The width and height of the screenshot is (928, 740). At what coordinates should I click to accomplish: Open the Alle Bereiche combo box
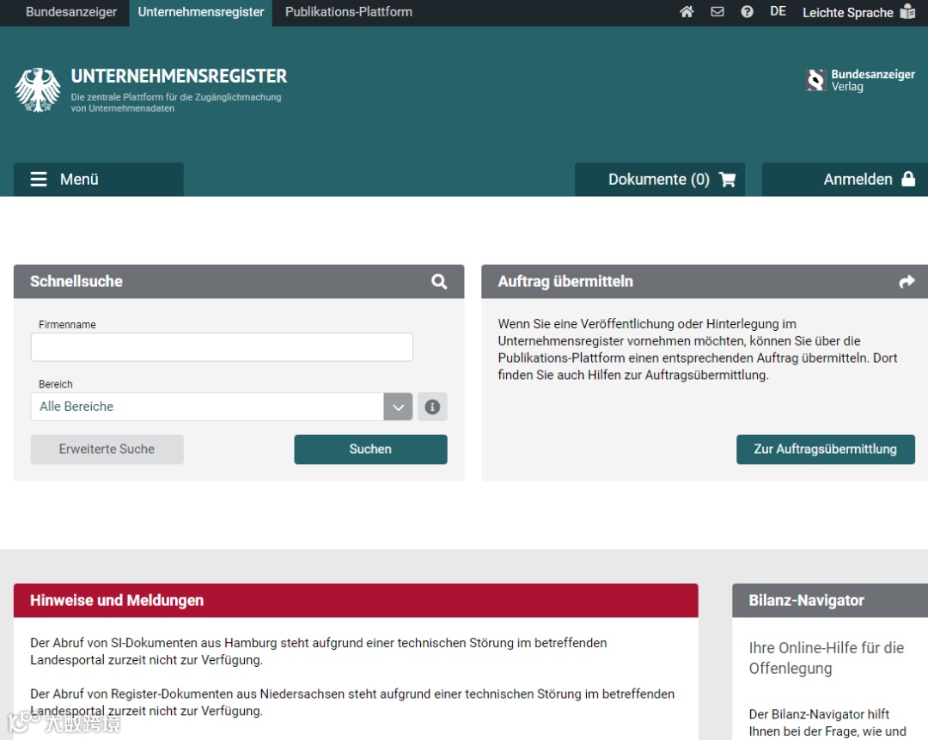click(222, 407)
